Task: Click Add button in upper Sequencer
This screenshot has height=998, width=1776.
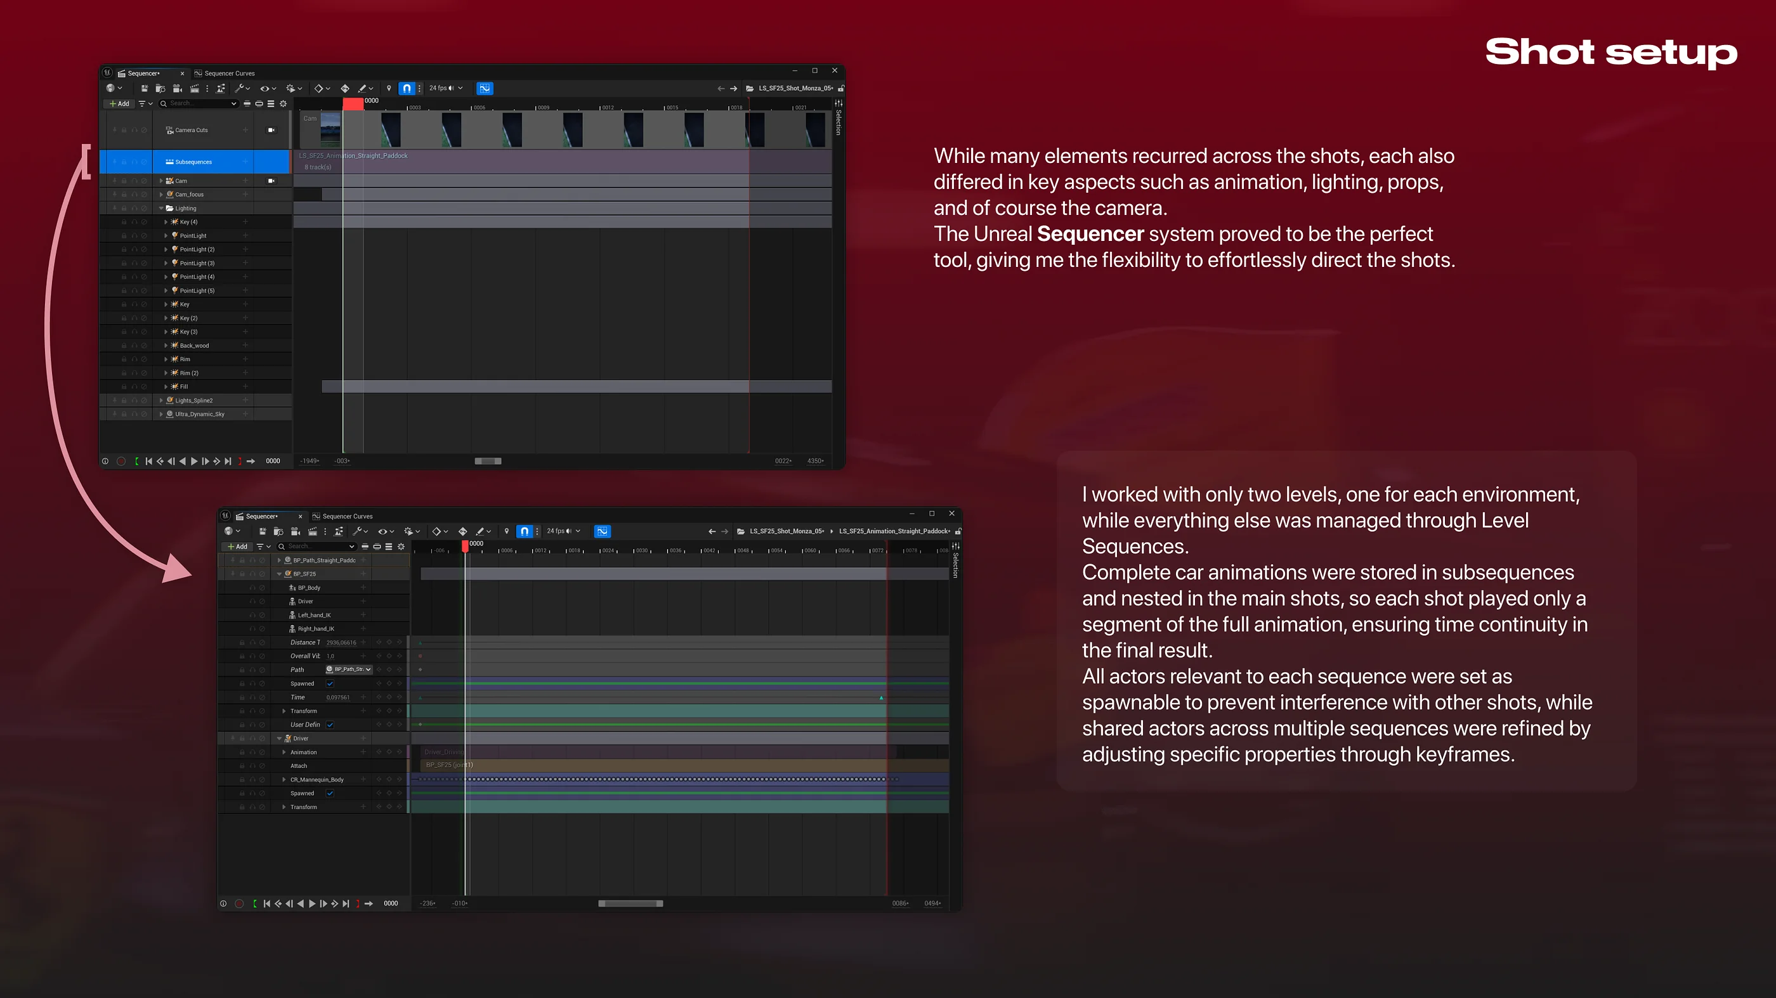Action: click(119, 103)
